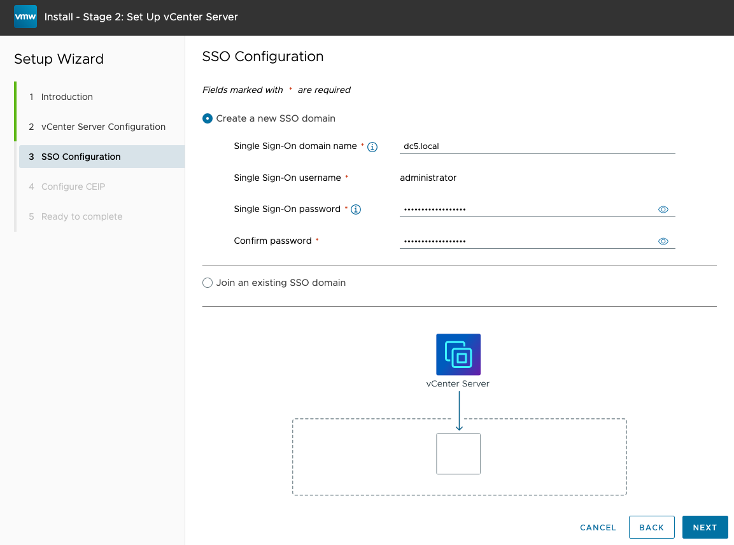The height and width of the screenshot is (545, 734).
Task: Click the 'vCenter Server' diagram caption
Action: click(x=458, y=383)
